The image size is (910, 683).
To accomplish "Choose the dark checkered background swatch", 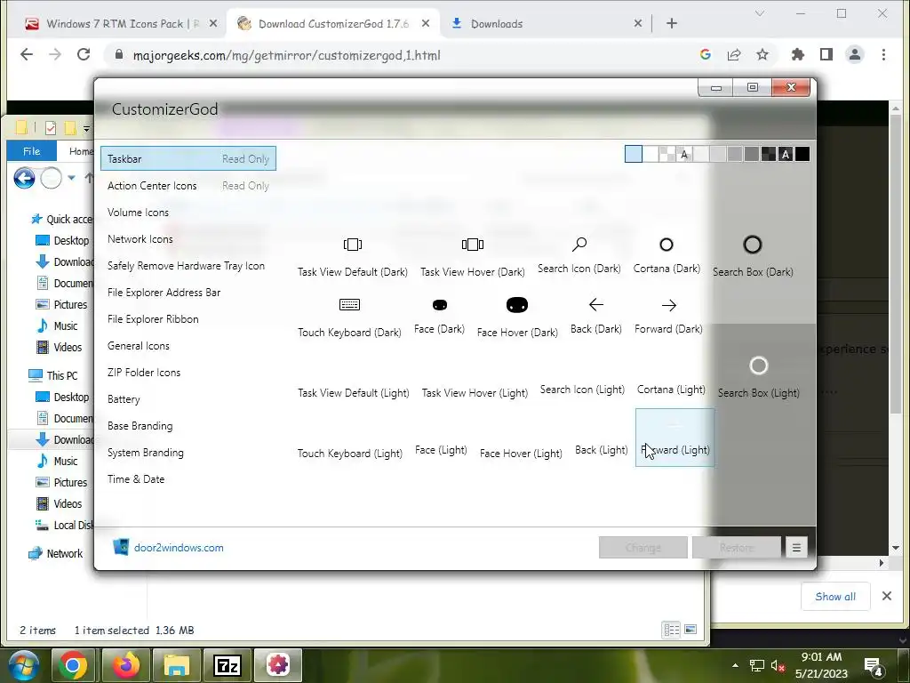I will (769, 154).
